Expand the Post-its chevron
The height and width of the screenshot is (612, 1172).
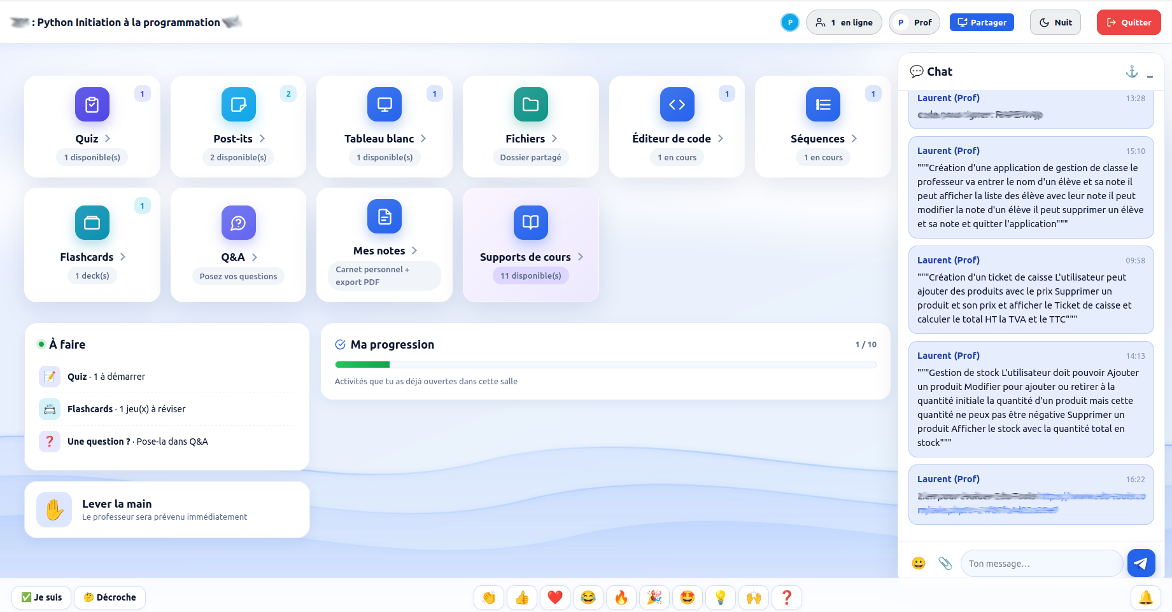tap(262, 139)
